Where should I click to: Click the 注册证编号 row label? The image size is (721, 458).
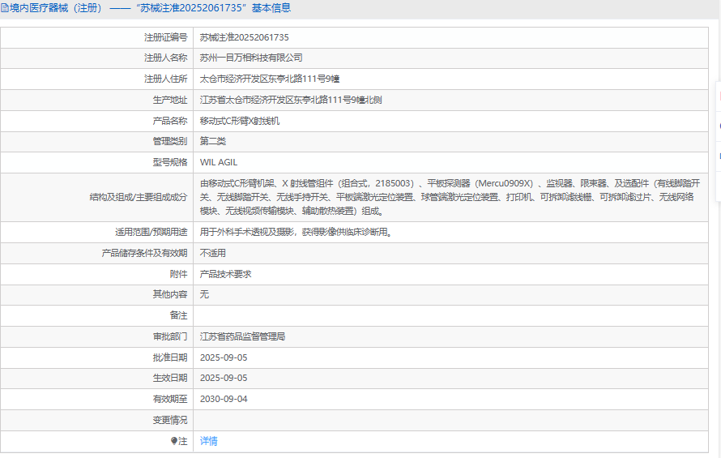165,37
